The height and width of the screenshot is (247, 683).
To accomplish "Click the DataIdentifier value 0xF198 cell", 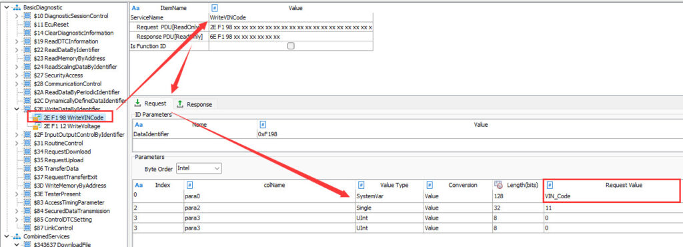I will (x=470, y=134).
